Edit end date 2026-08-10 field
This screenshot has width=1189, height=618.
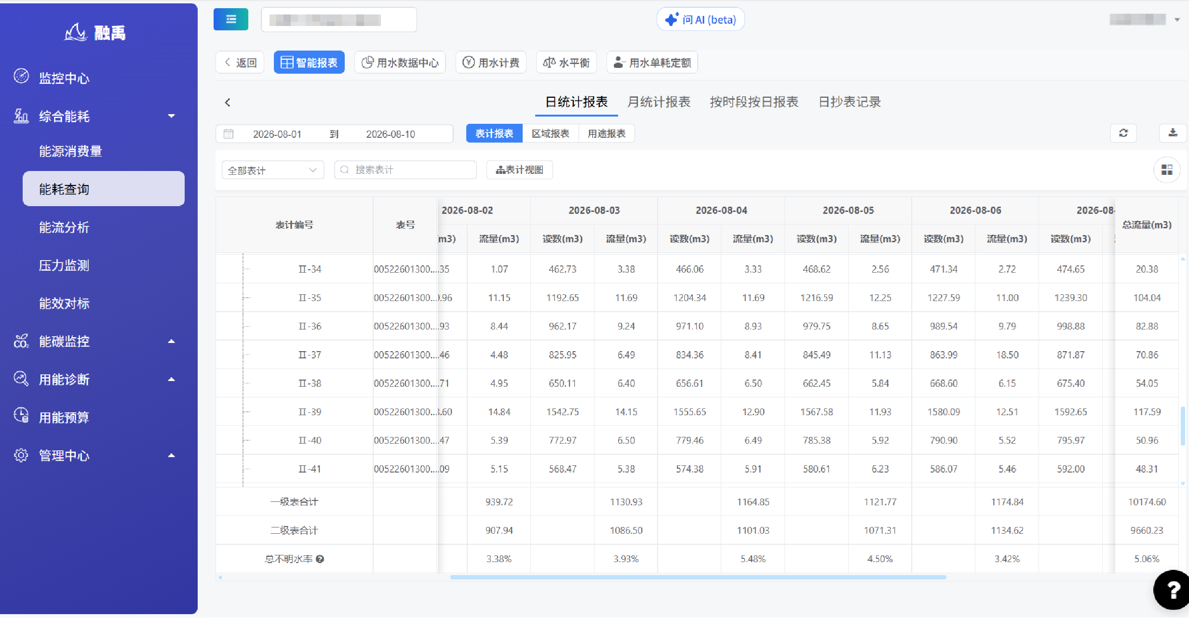pos(391,134)
